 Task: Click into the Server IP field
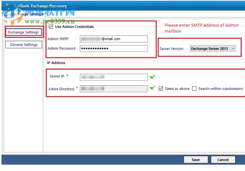click(114, 77)
